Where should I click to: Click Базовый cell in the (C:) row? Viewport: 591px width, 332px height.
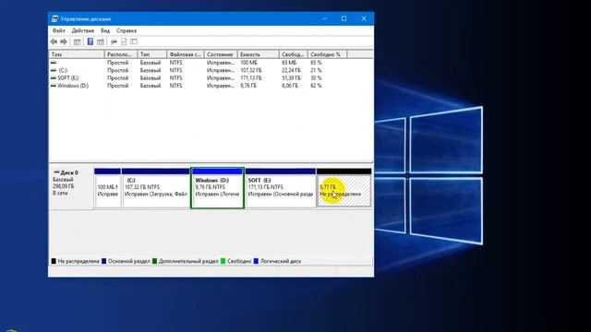[151, 70]
